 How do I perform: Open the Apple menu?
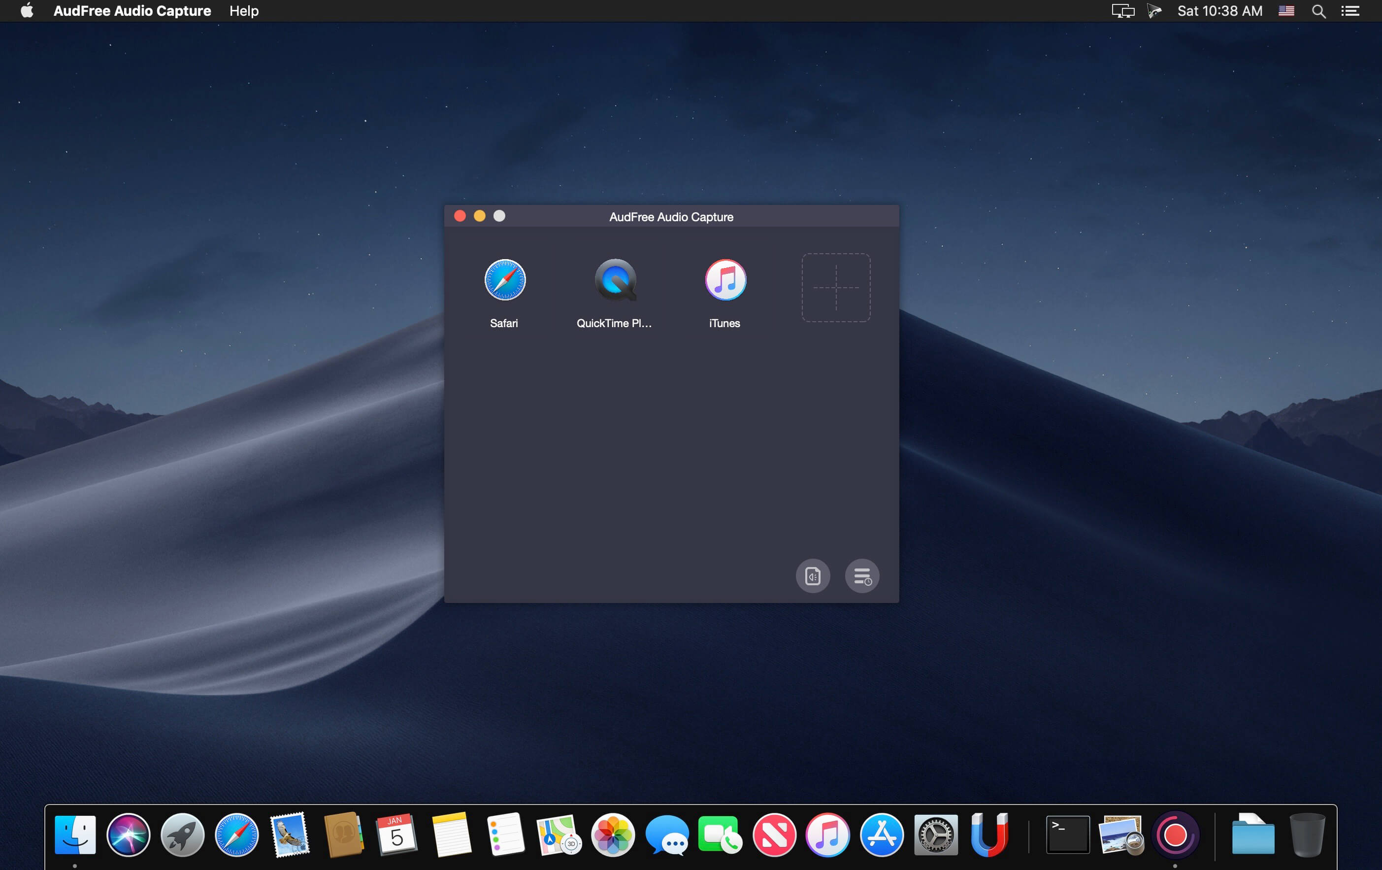27,11
